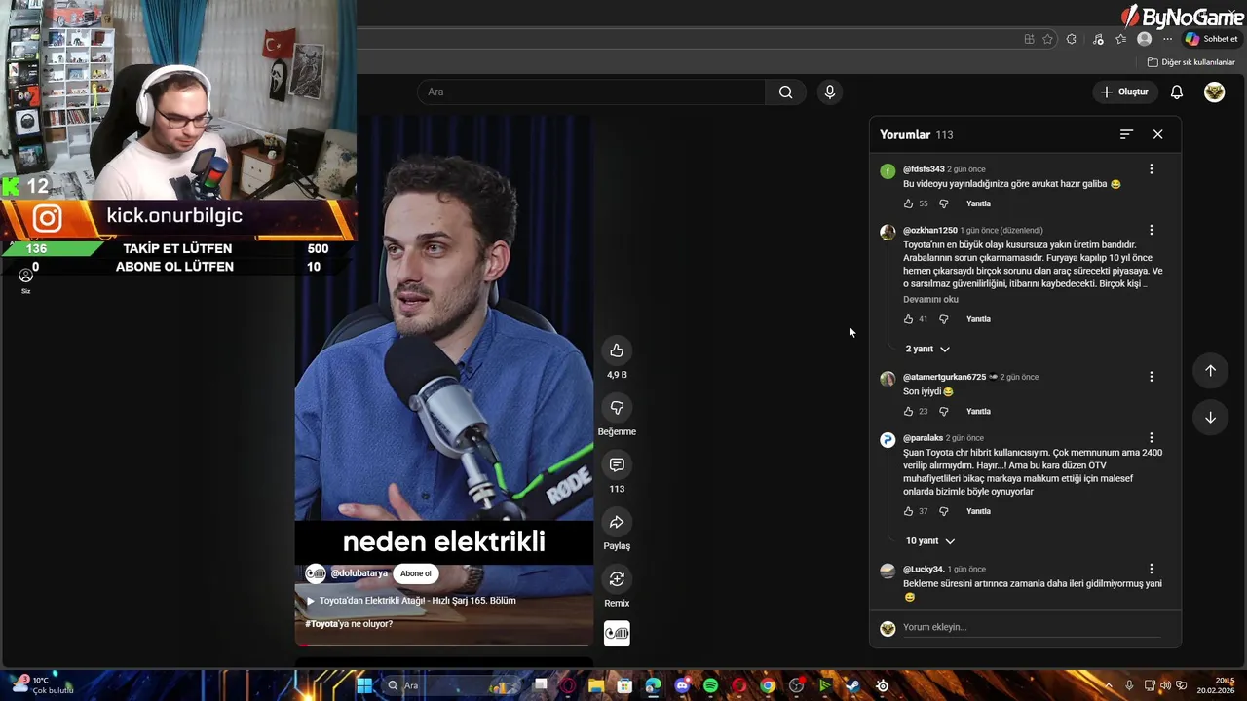This screenshot has height=701, width=1247.
Task: Dislike @fdsfs343's comment
Action: [943, 203]
